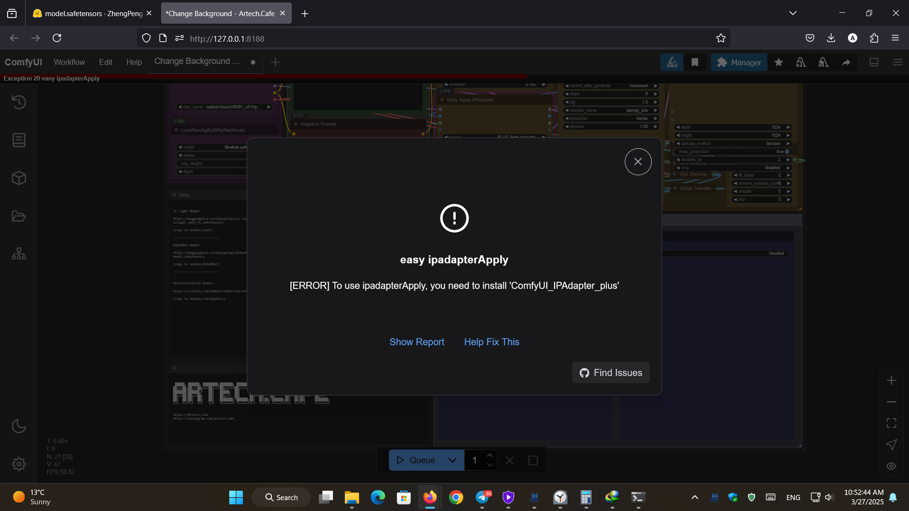Increase the queue batch count
The height and width of the screenshot is (511, 909).
pyautogui.click(x=490, y=456)
